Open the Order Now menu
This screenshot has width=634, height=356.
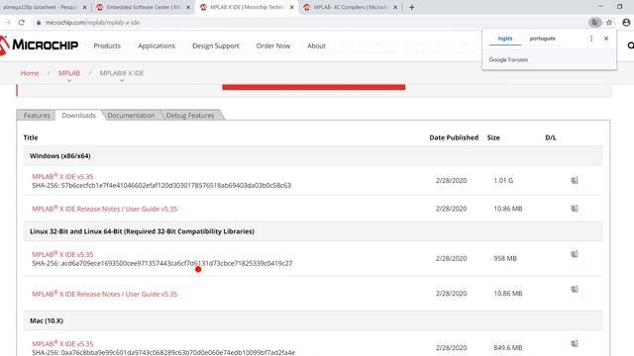point(273,46)
